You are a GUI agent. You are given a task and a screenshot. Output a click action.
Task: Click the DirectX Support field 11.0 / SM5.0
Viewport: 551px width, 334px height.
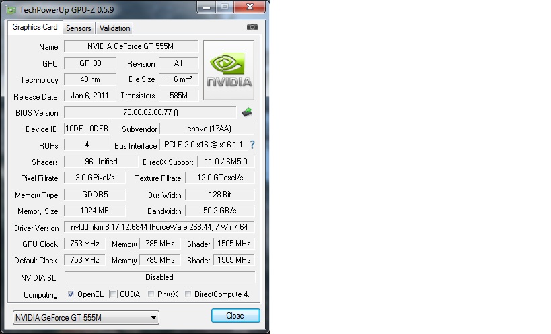pos(225,162)
